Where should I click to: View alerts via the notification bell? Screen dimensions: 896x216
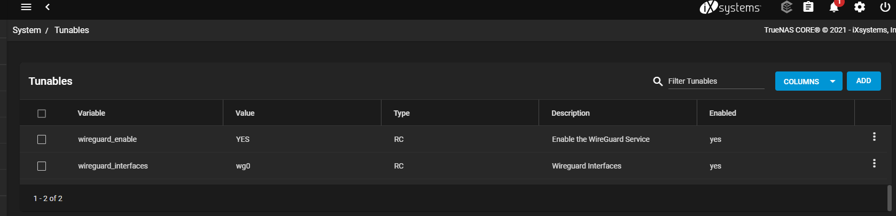pos(834,7)
